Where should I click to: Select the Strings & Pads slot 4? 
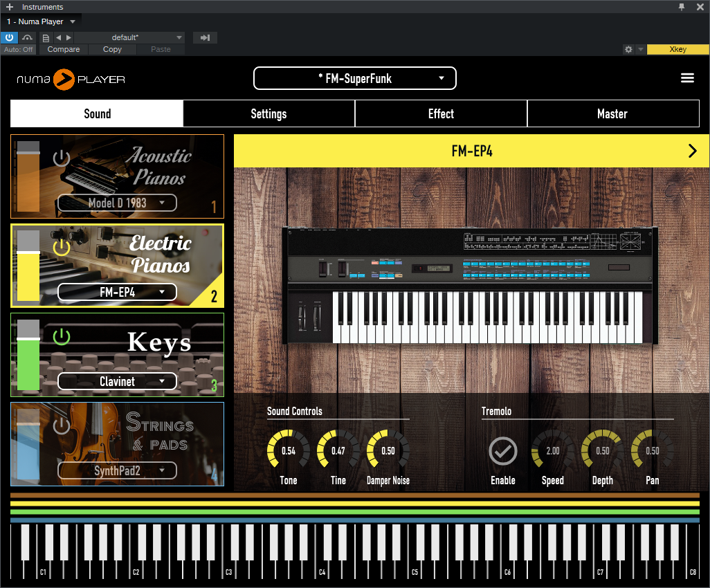(x=117, y=444)
